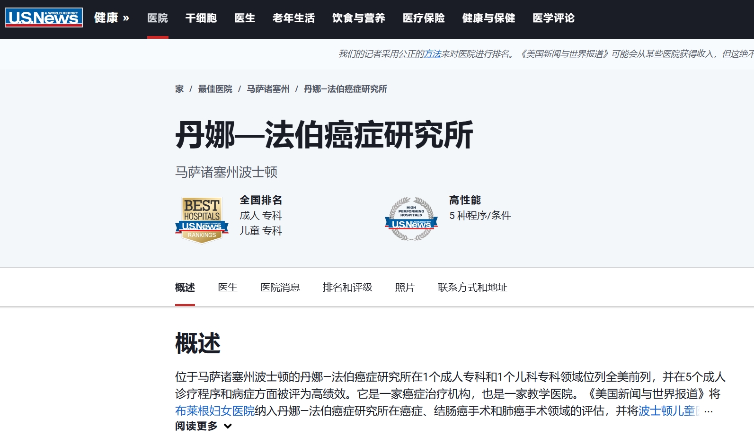Open the 布莱根妇女医院 link

(215, 411)
